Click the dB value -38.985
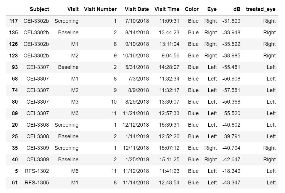 231,56
